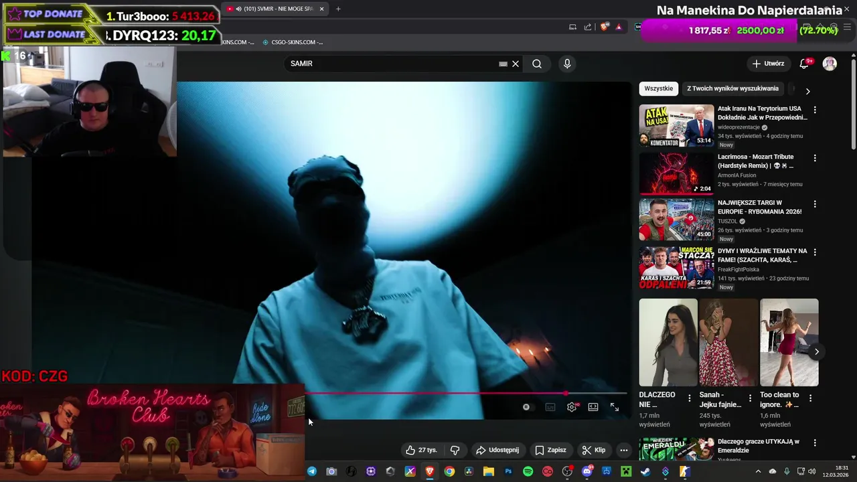Image resolution: width=857 pixels, height=482 pixels.
Task: Open the Atak Iranu Na Terytorium USA thumbnail
Action: pos(676,126)
